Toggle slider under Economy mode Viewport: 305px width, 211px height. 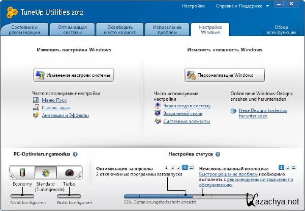point(22,195)
